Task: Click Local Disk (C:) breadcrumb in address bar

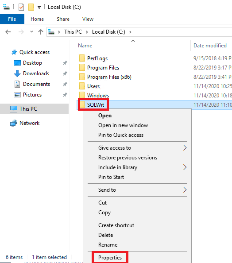Action: click(108, 32)
